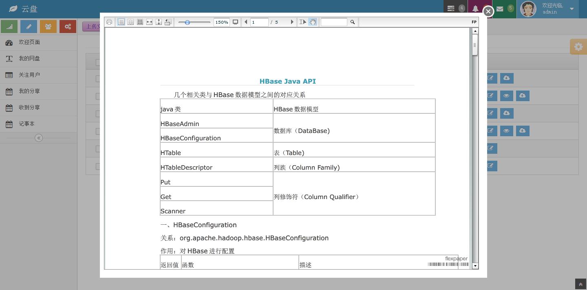Enter fullscreen with monitor icon
587x290 pixels.
pos(235,22)
